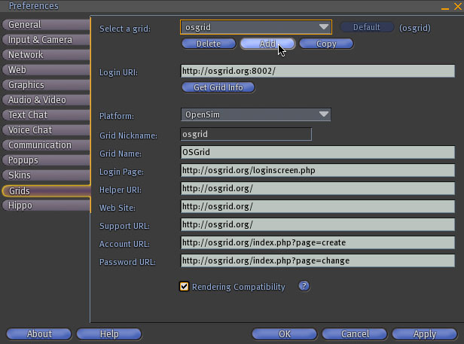The height and width of the screenshot is (344, 464).
Task: Click the Login Page field
Action: click(x=318, y=170)
